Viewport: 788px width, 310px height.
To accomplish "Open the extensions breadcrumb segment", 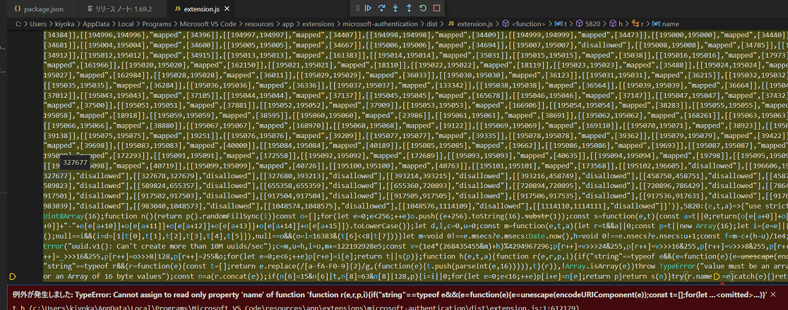I will [318, 23].
